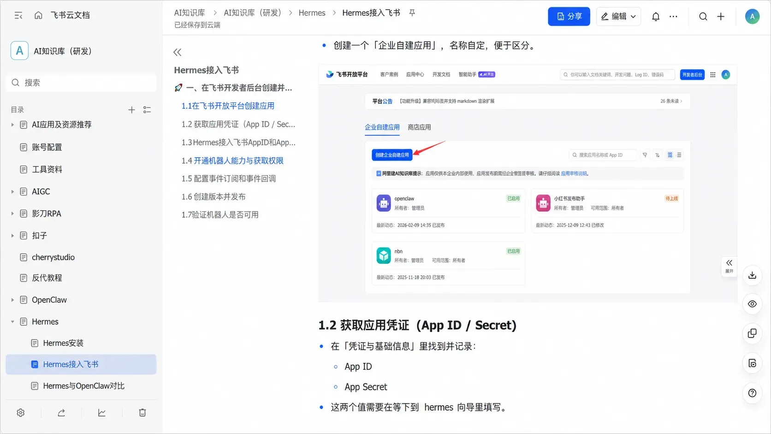Toggle the directory list view icon
771x434 pixels.
(147, 110)
